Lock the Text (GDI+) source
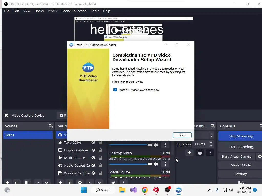Viewport: 262px width, 196px height. (x=100, y=142)
